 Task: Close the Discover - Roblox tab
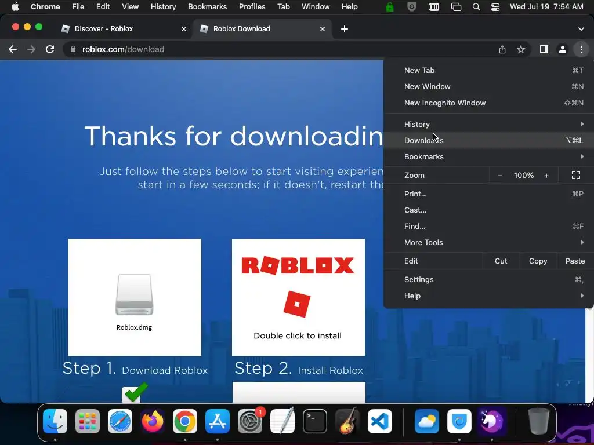(x=184, y=29)
